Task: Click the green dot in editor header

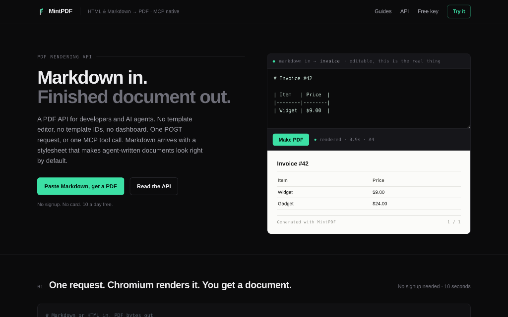Action: coord(274,61)
